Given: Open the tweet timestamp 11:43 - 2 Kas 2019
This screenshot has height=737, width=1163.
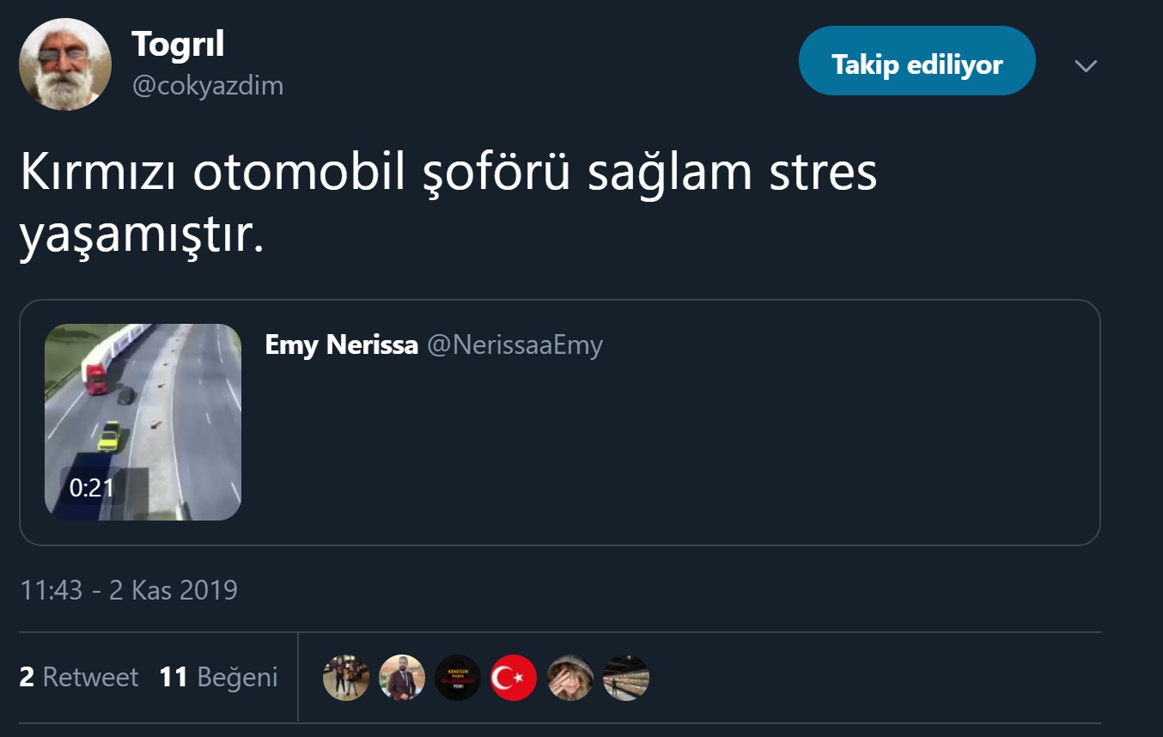Looking at the screenshot, I should pyautogui.click(x=128, y=590).
